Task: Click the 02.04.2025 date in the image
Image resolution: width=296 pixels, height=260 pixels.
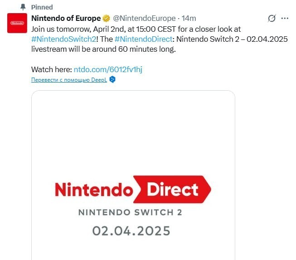Action: [131, 231]
